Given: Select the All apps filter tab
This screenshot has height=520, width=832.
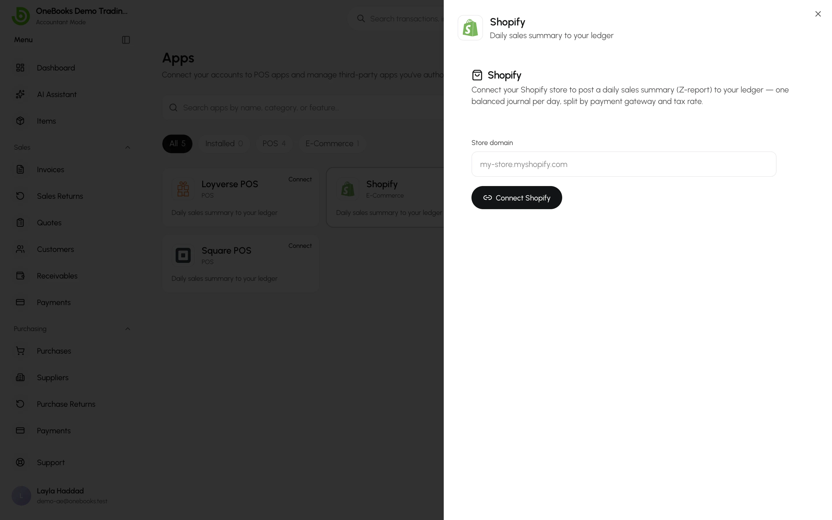Looking at the screenshot, I should (x=177, y=143).
